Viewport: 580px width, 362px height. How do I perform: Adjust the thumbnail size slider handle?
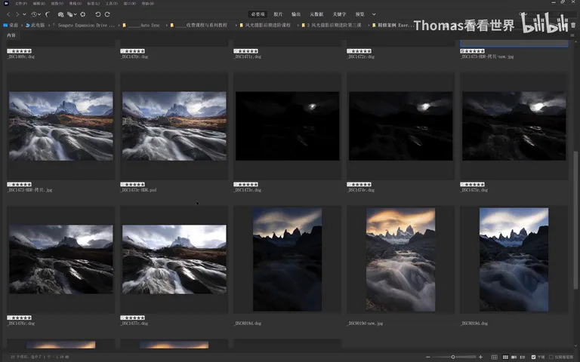[453, 357]
